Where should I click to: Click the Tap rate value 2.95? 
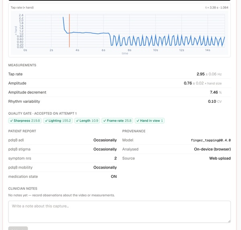click(x=201, y=74)
